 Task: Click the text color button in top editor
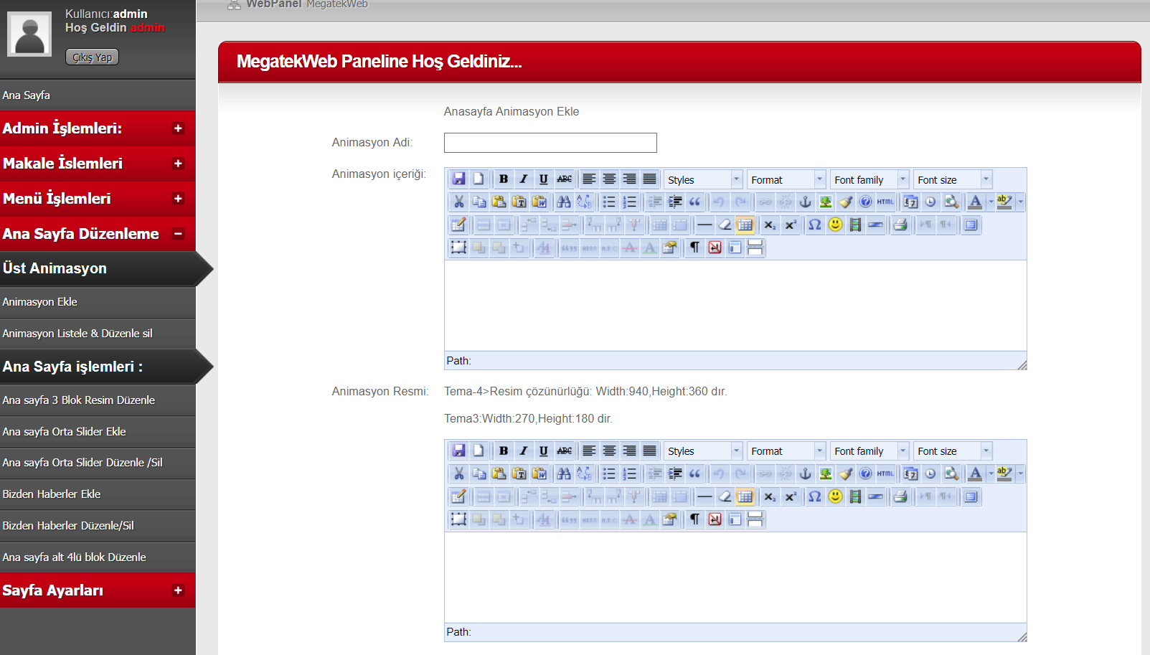[974, 202]
